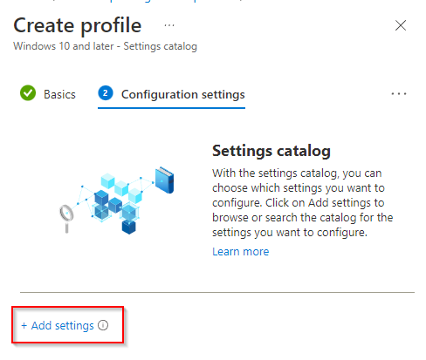The width and height of the screenshot is (426, 360).
Task: Open the Learn more link
Action: coord(240,252)
